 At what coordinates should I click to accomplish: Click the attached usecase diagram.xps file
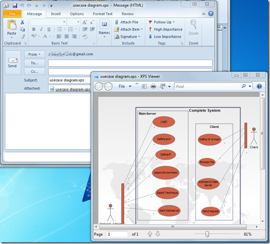click(x=70, y=89)
